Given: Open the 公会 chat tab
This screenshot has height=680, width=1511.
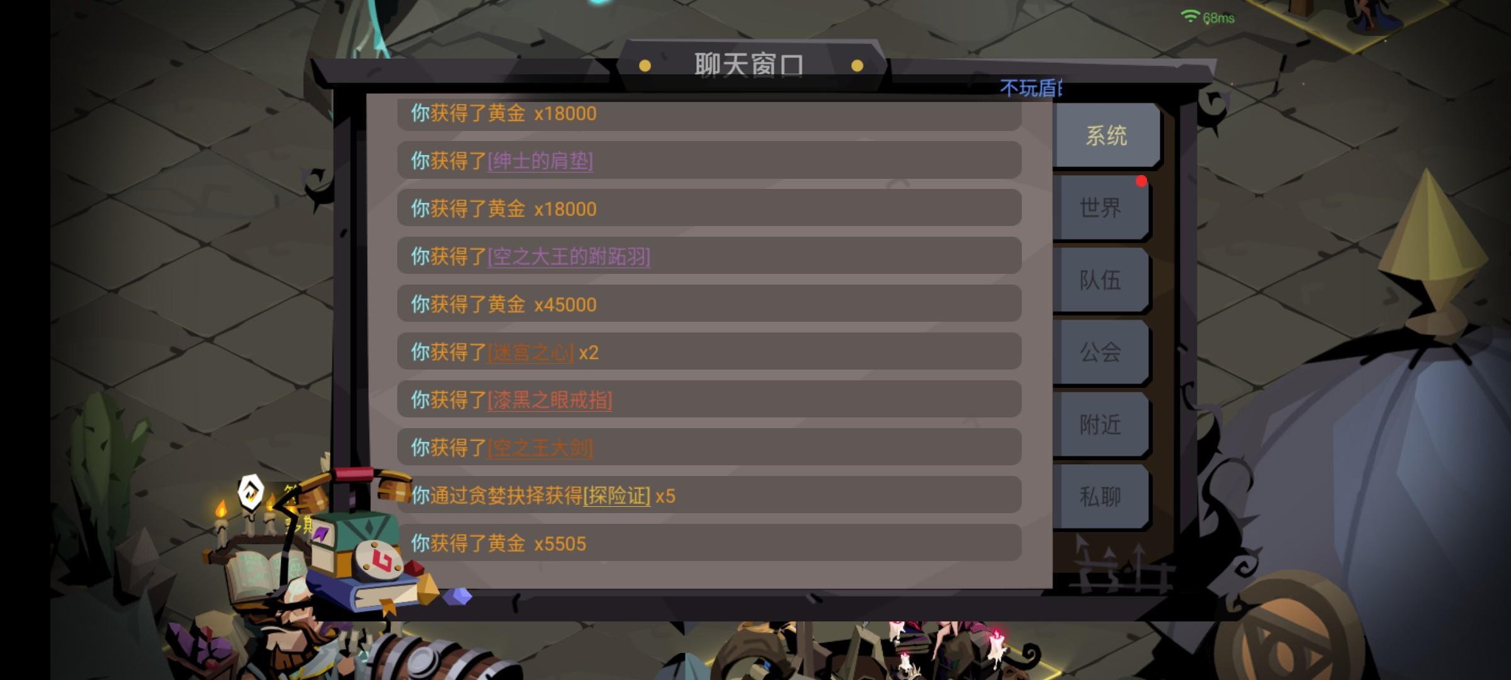Looking at the screenshot, I should [x=1101, y=352].
